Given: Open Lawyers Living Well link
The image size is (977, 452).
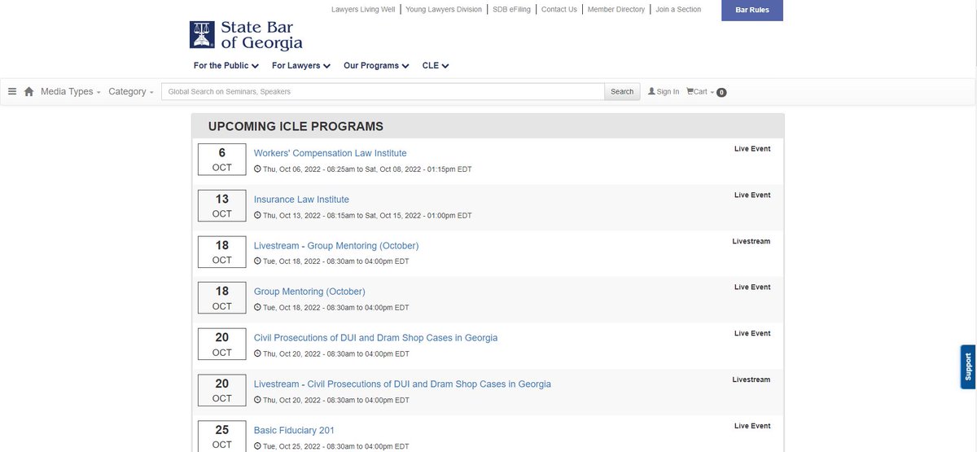Looking at the screenshot, I should [363, 9].
